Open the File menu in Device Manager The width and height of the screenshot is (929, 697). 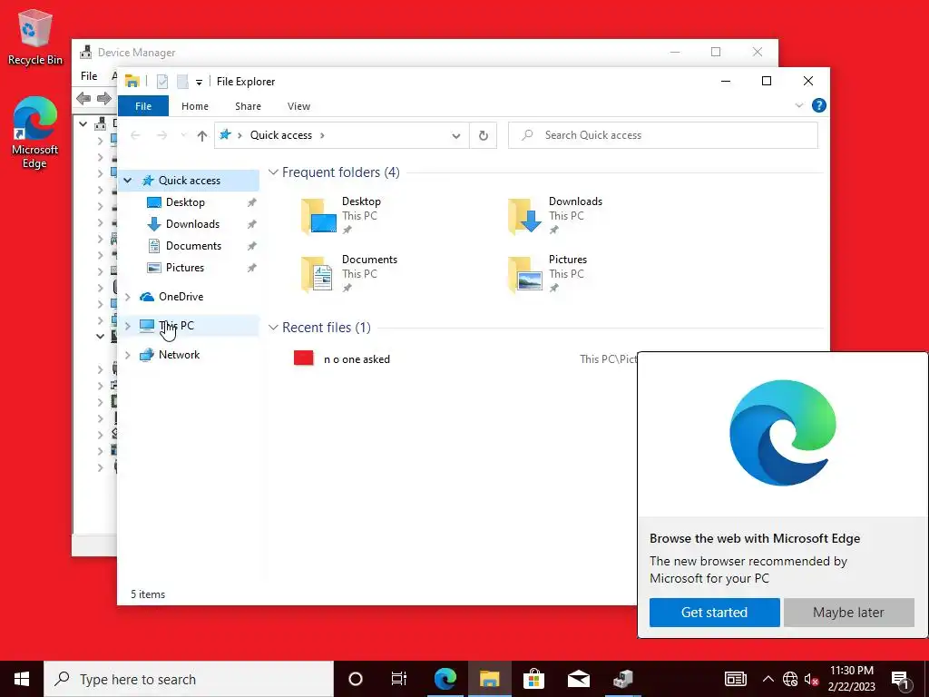click(89, 76)
